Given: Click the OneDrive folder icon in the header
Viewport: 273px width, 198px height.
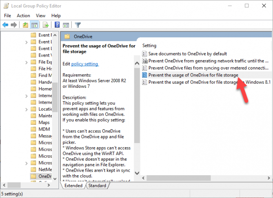Looking at the screenshot, I should 67,37.
